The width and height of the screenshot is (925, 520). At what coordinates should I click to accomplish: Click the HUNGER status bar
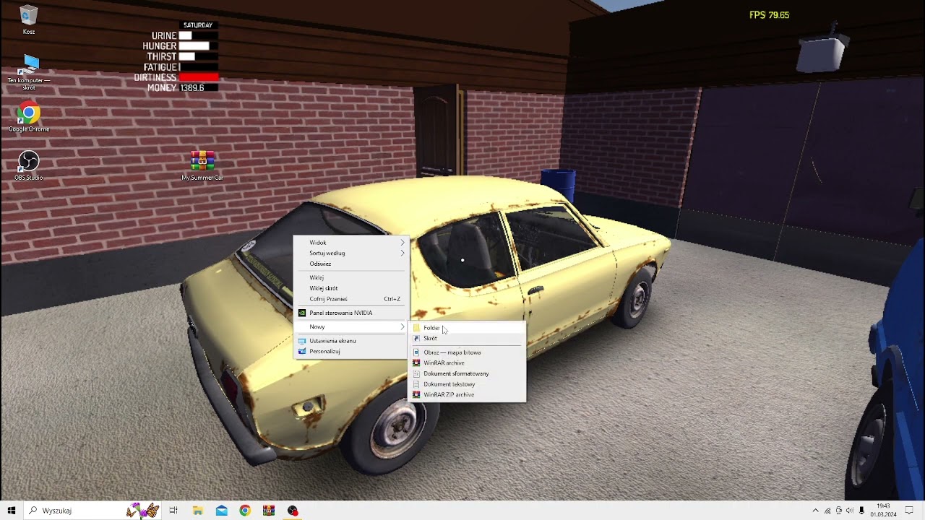(x=199, y=46)
